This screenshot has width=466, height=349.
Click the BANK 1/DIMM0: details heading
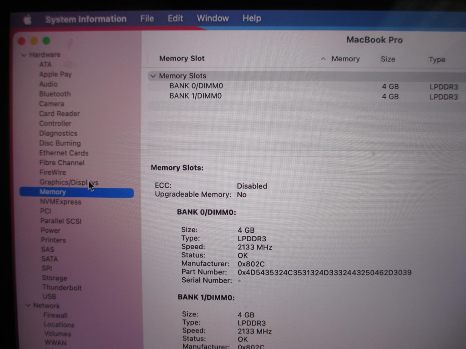(206, 297)
